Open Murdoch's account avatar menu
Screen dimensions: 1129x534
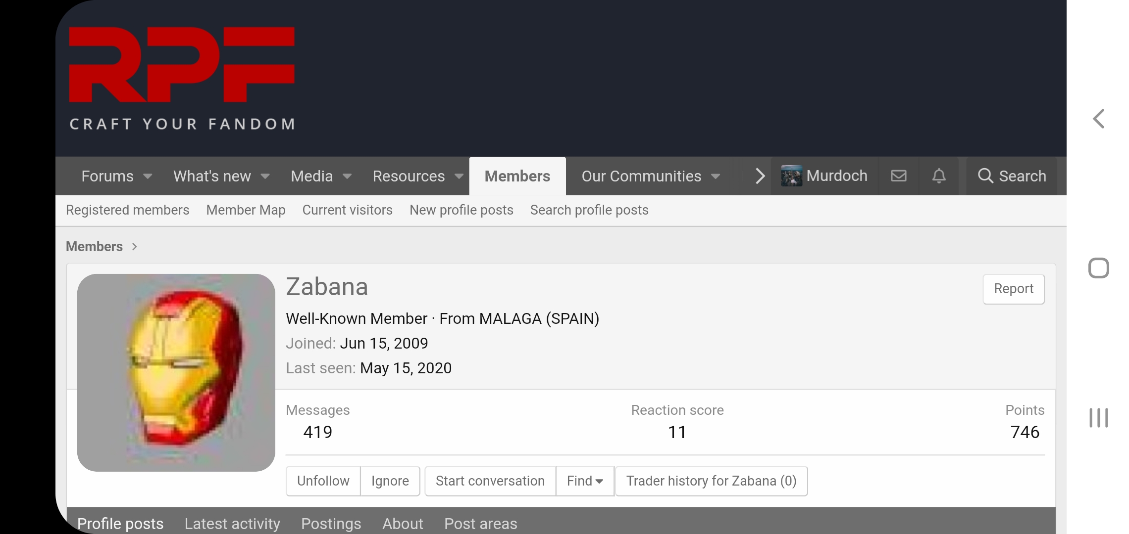click(824, 176)
